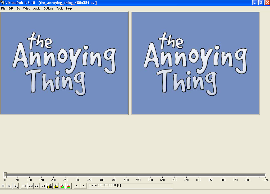Viewport: 270px width, 194px height.
Task: Minimize the VirtualDub window
Action: tap(255, 3)
